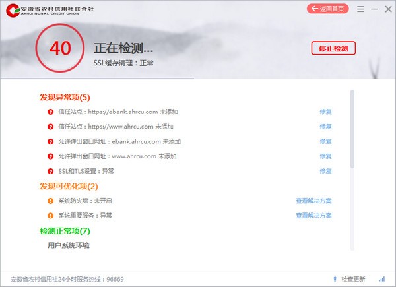The height and width of the screenshot is (287, 396).
Task: Repair trusted site https://www.ahrcu.com
Action: click(x=325, y=127)
